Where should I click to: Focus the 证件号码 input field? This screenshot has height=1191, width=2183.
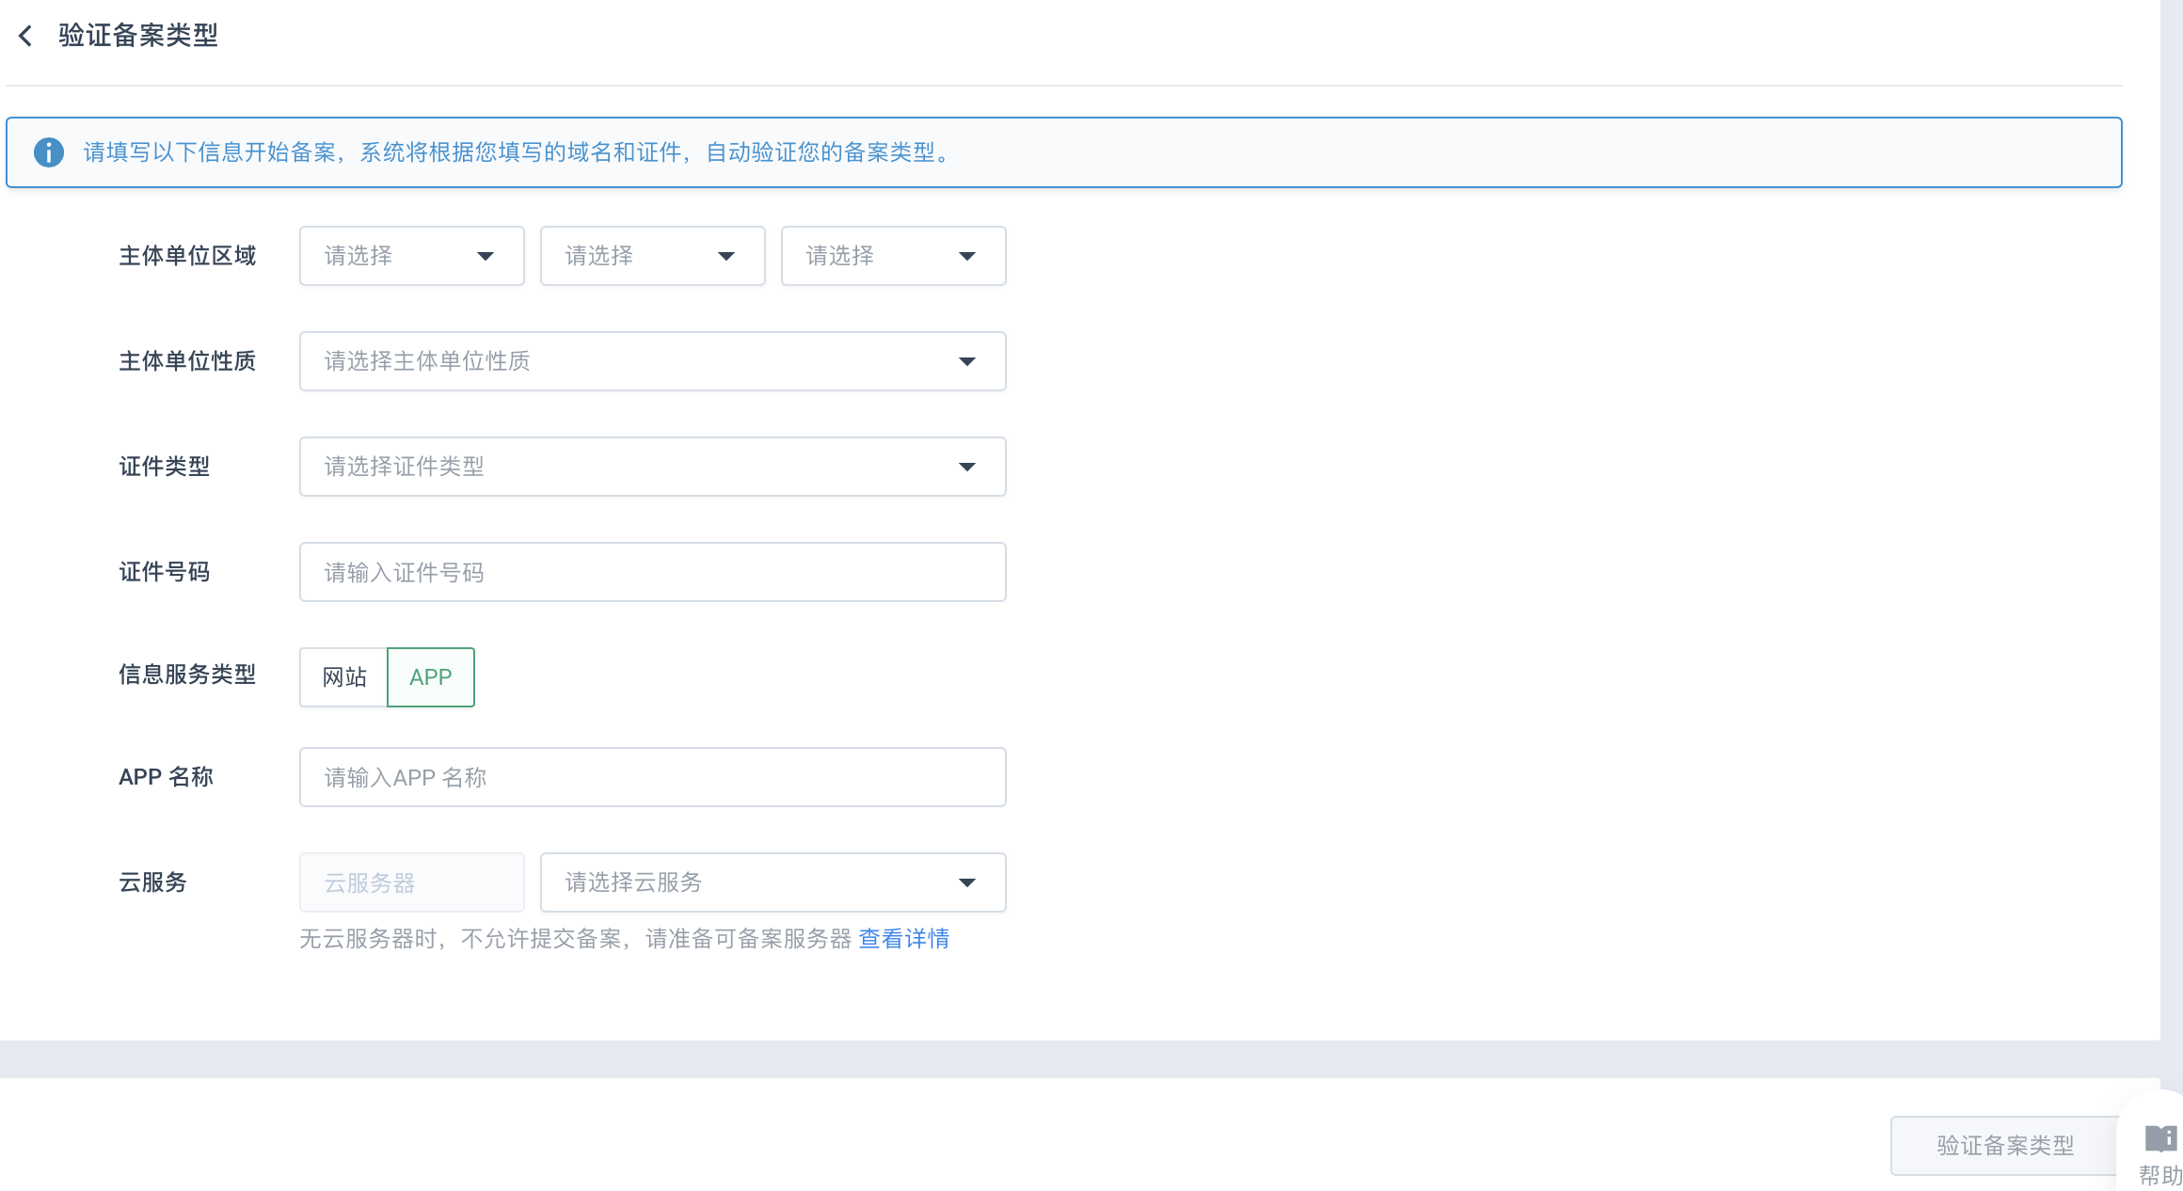pos(652,572)
